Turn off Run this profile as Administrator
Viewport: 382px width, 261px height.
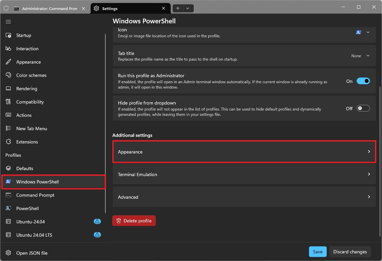point(363,81)
